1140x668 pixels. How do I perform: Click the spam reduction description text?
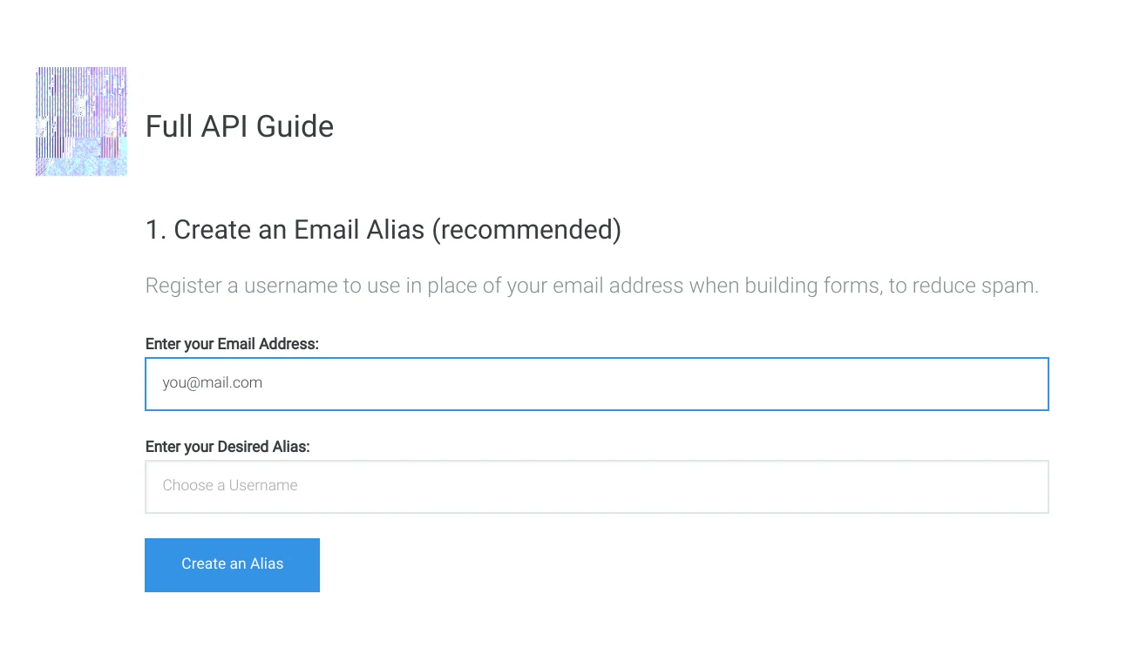coord(592,285)
